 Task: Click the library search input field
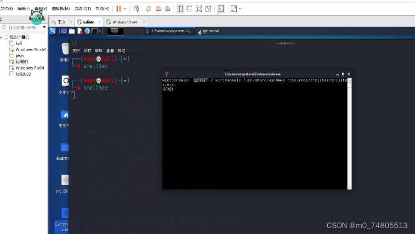23,27
